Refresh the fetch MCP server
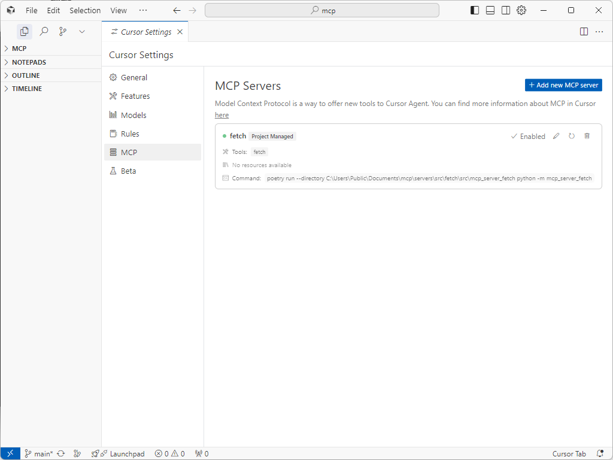Image resolution: width=613 pixels, height=460 pixels. pyautogui.click(x=572, y=136)
